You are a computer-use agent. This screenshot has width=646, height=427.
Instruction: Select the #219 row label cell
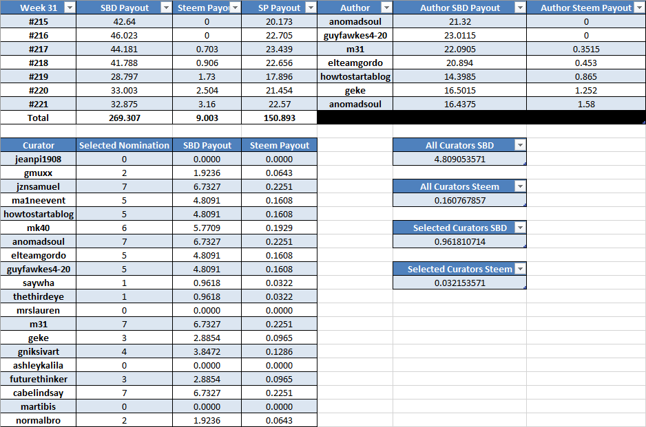click(39, 76)
